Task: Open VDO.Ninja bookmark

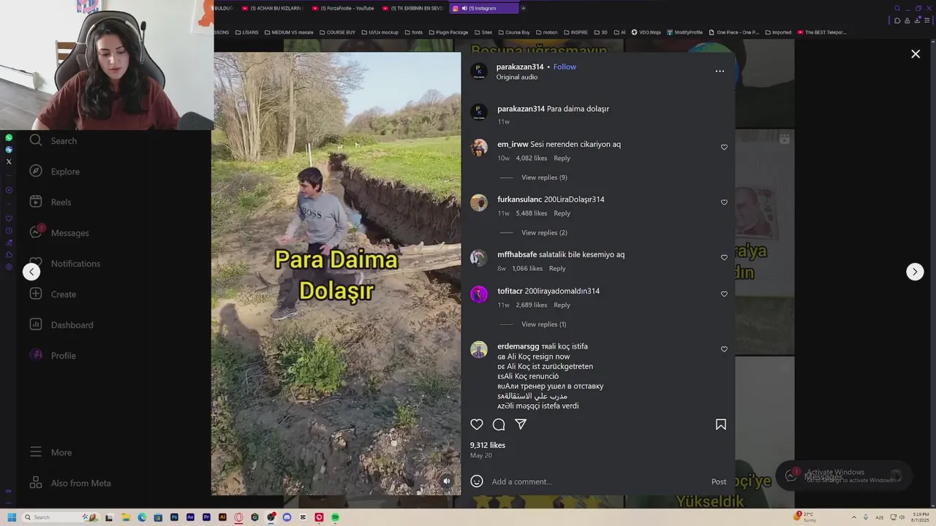Action: point(646,32)
